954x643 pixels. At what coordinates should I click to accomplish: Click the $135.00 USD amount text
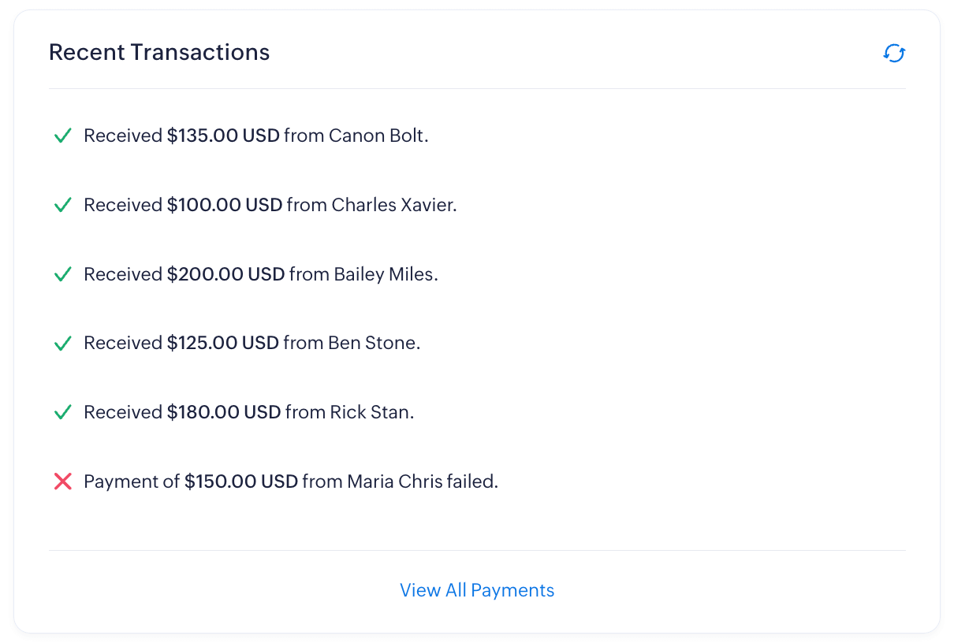tap(223, 136)
